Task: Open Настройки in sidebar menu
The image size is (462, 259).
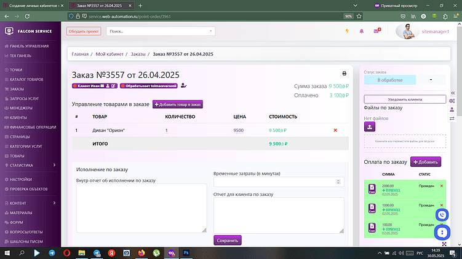Action: (x=21, y=179)
